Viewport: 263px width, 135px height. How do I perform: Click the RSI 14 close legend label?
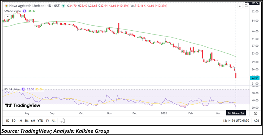pyautogui.click(x=12, y=89)
